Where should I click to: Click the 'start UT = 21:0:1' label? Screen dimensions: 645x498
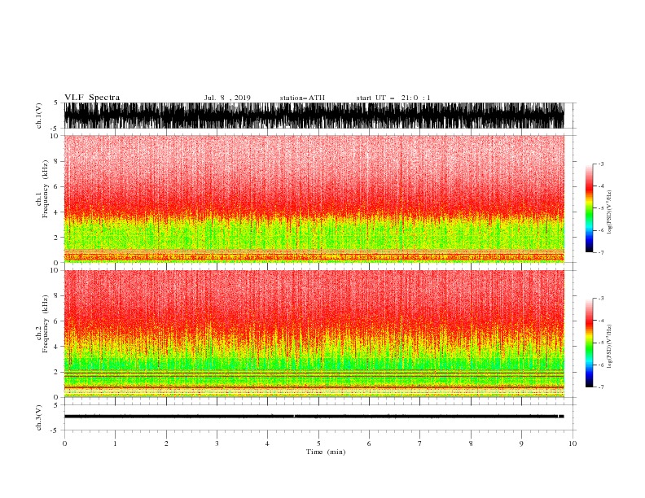click(393, 98)
